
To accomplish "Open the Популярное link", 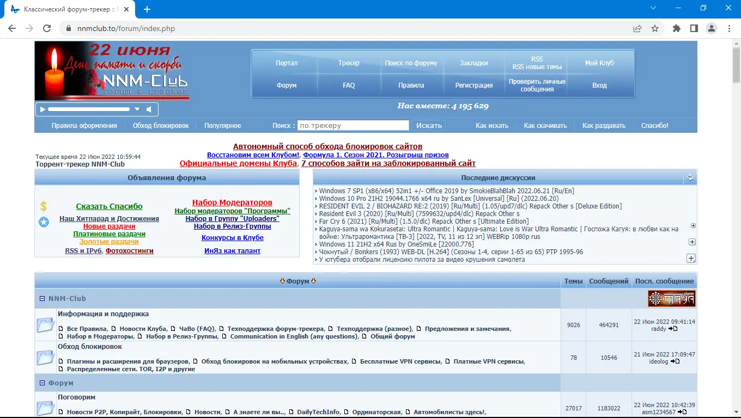I will click(223, 126).
